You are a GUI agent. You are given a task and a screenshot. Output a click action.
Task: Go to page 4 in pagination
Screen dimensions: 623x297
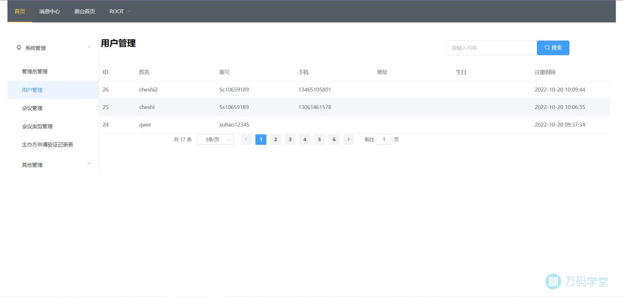point(305,139)
